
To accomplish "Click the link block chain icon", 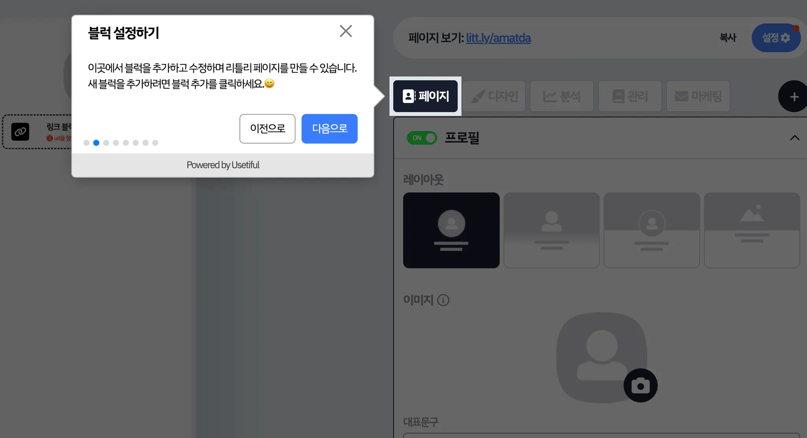I will (x=20, y=132).
